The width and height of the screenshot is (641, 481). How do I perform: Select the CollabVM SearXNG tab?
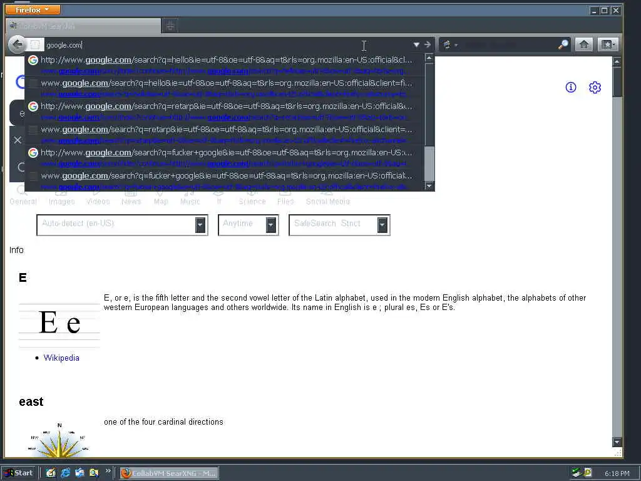point(83,26)
